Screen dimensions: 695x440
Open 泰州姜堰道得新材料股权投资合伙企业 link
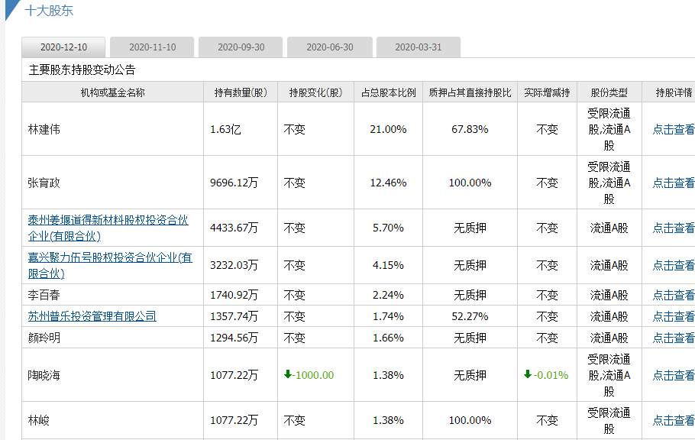click(x=108, y=221)
